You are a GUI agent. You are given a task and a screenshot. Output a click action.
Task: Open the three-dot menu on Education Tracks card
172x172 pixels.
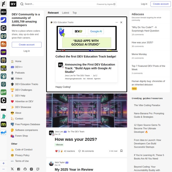[117, 22]
